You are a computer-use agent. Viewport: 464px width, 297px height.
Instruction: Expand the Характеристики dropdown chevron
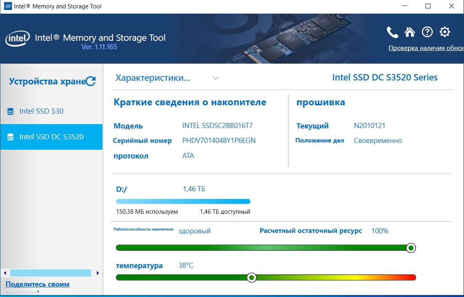pyautogui.click(x=215, y=78)
